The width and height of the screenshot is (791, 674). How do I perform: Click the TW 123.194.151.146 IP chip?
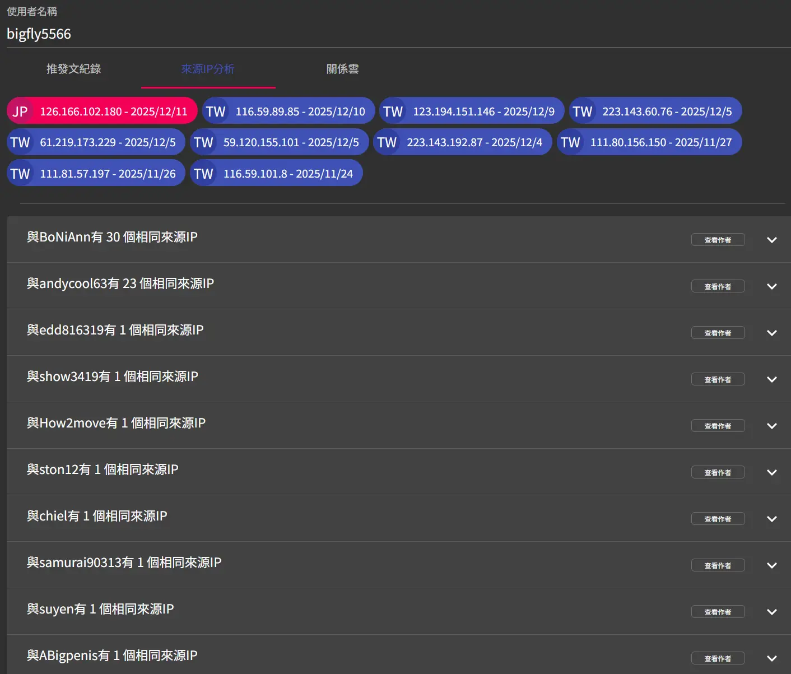(472, 111)
